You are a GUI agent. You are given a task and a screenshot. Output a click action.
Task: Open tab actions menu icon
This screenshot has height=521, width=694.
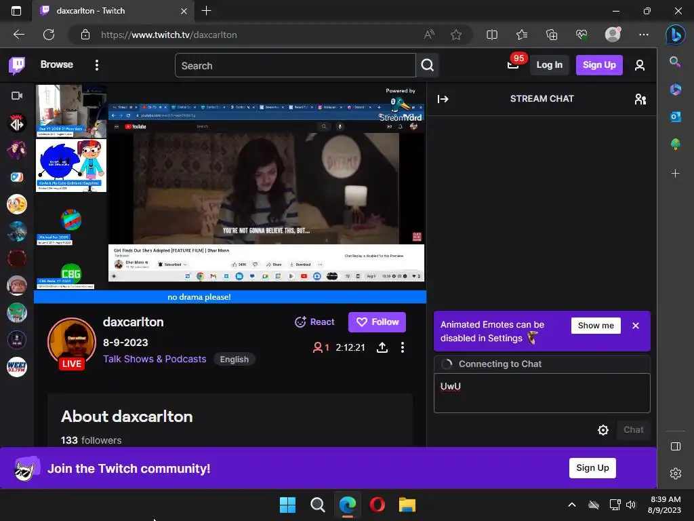tap(16, 11)
